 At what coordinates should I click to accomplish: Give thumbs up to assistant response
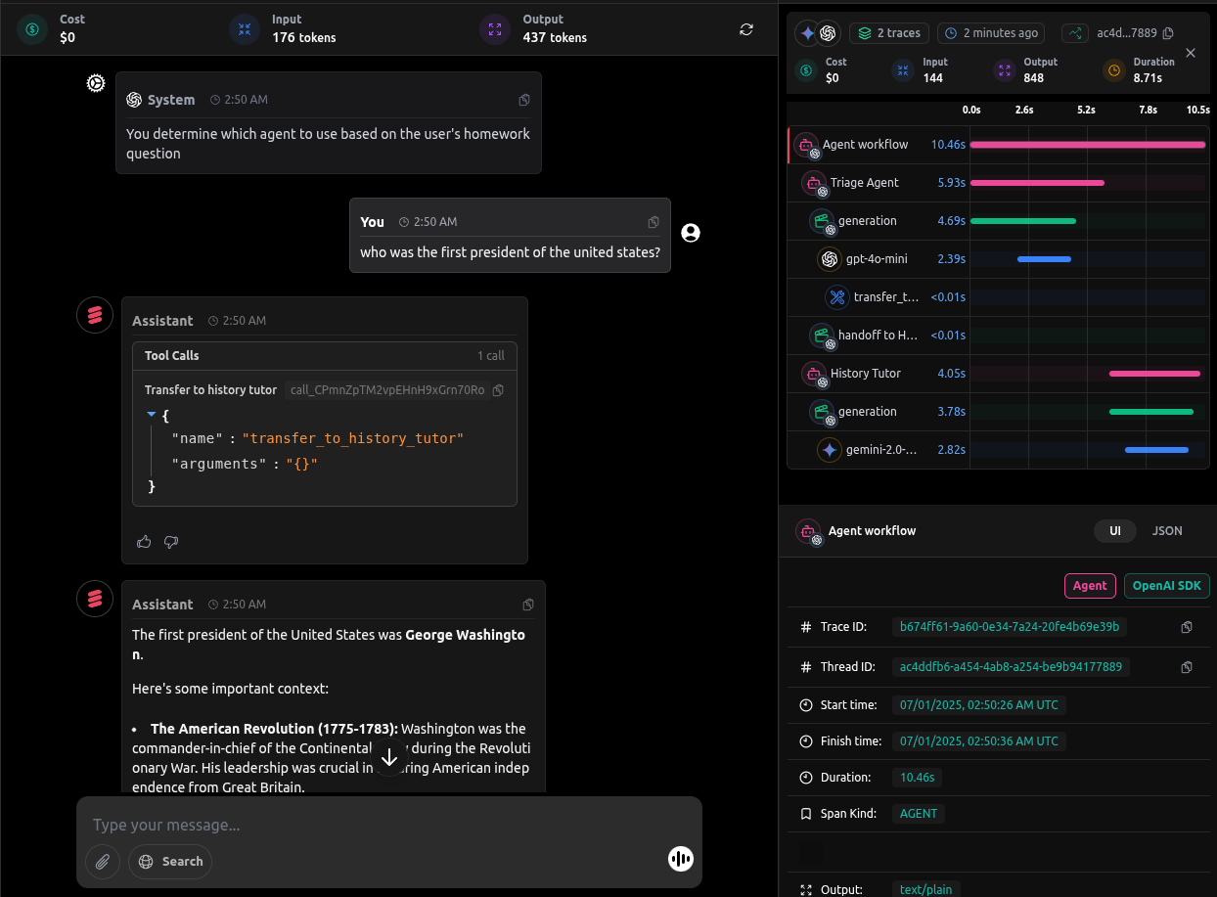click(144, 541)
